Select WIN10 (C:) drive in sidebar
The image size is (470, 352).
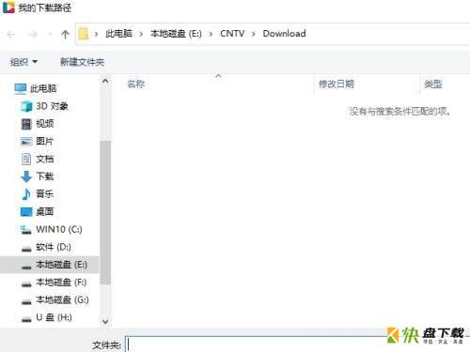point(51,229)
